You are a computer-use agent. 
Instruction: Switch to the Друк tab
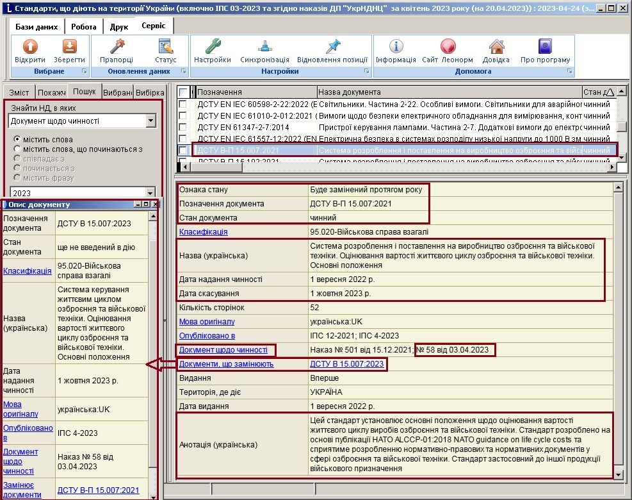[119, 27]
